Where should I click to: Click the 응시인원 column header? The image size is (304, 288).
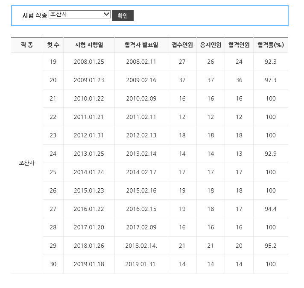(x=211, y=45)
